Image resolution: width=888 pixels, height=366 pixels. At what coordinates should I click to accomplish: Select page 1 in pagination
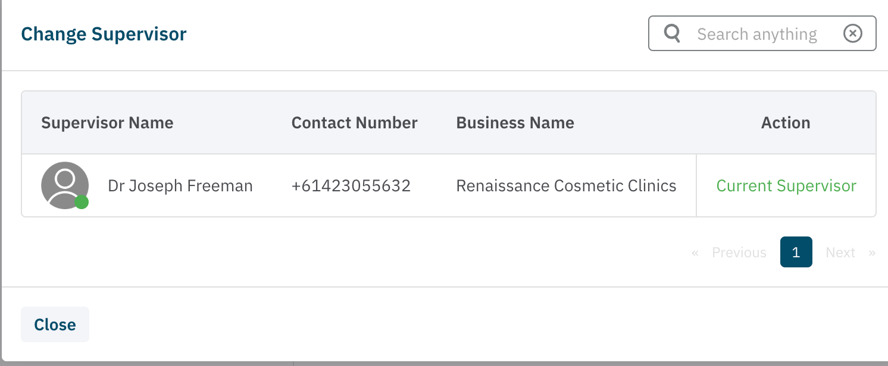point(796,252)
